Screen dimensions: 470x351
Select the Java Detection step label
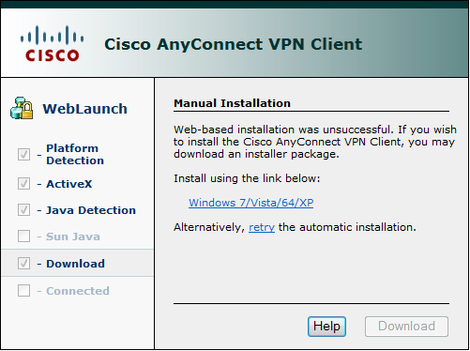click(x=91, y=210)
